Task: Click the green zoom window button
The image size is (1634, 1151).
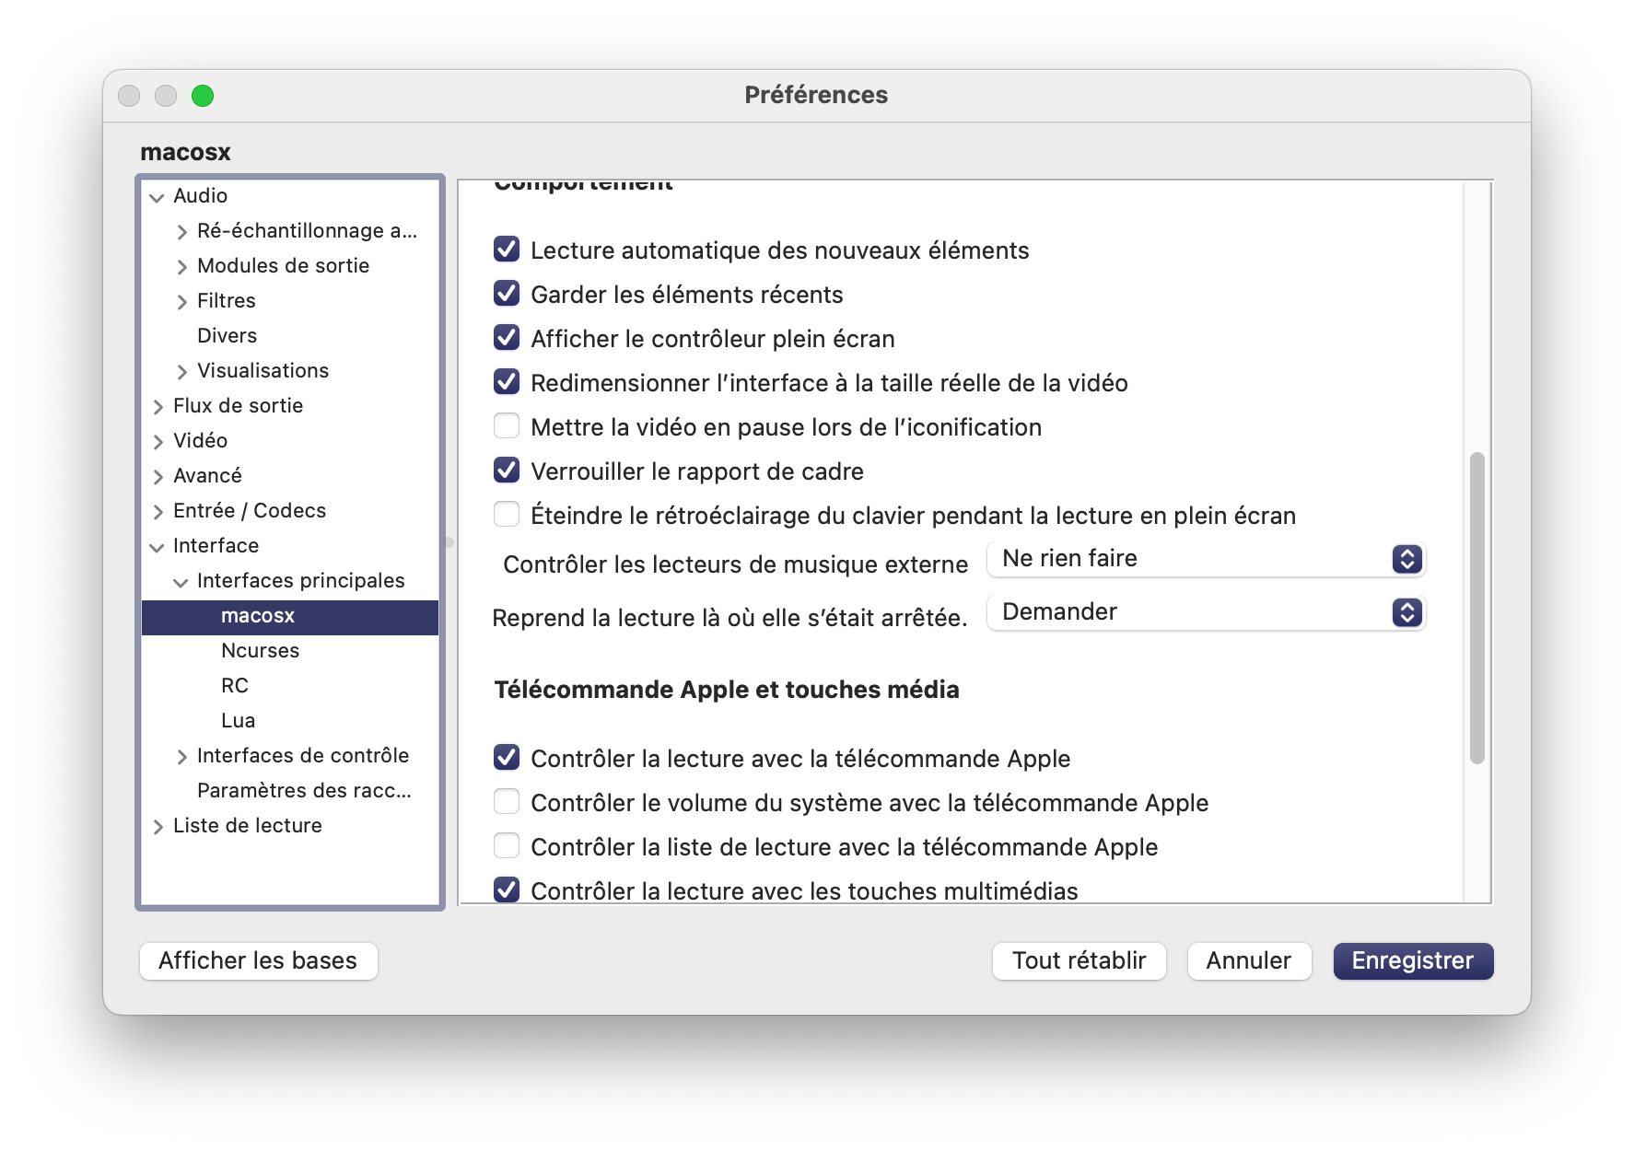Action: tap(203, 96)
